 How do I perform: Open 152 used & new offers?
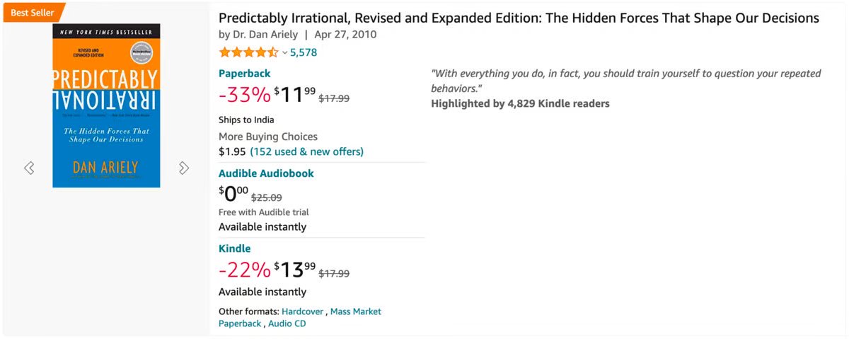[x=306, y=151]
